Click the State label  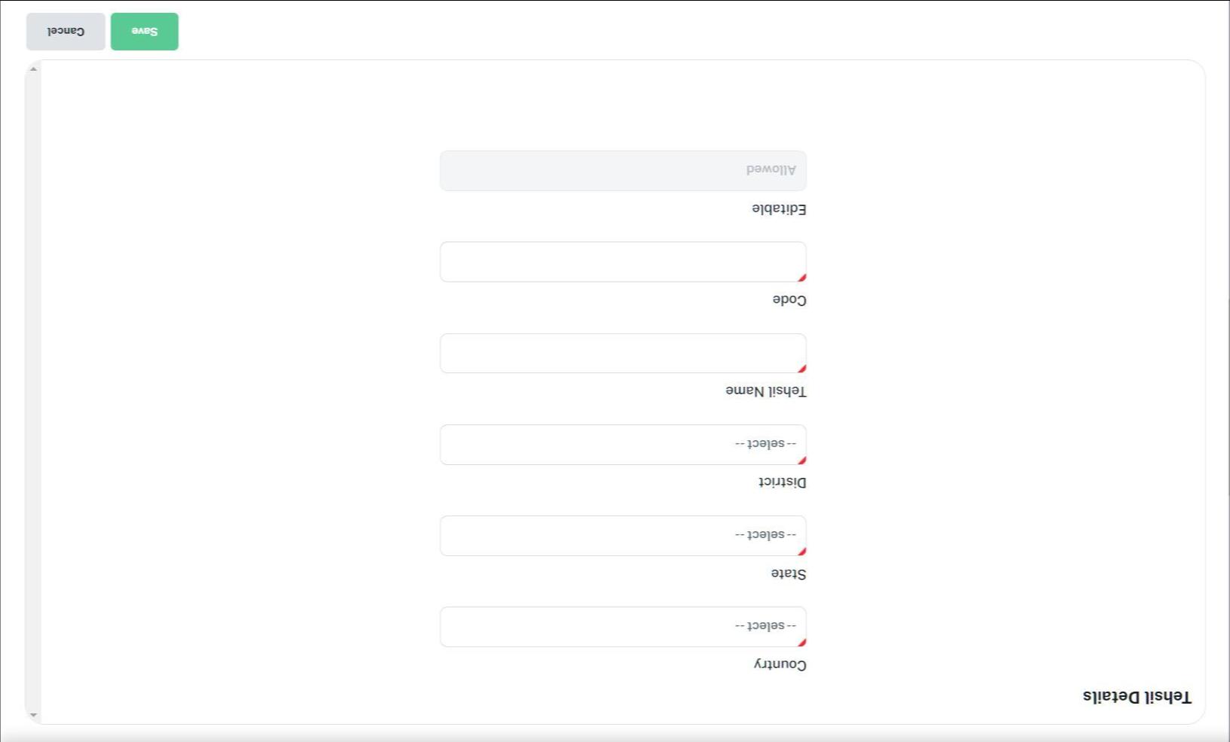coord(789,573)
